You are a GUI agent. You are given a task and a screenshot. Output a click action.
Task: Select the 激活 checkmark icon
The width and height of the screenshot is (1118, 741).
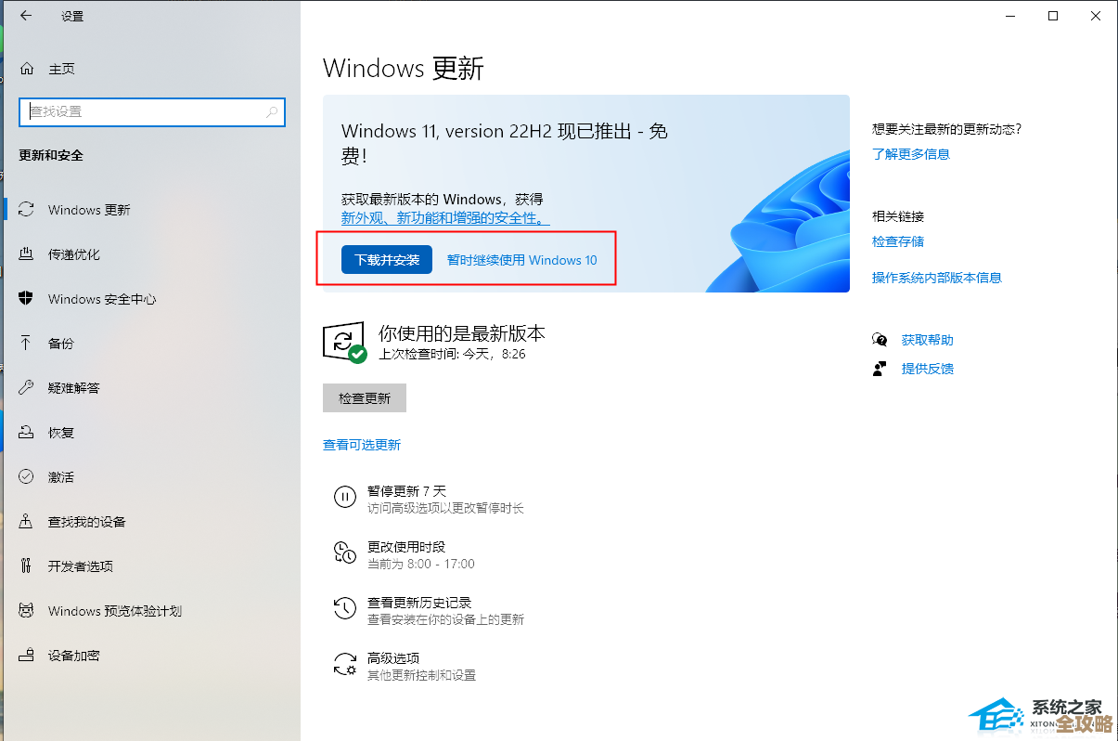point(27,476)
